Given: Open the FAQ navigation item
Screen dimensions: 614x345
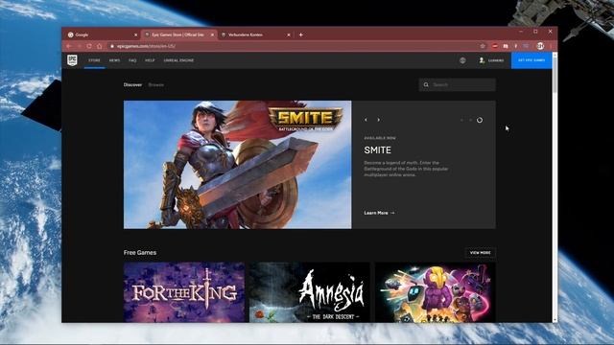Looking at the screenshot, I should pyautogui.click(x=132, y=60).
